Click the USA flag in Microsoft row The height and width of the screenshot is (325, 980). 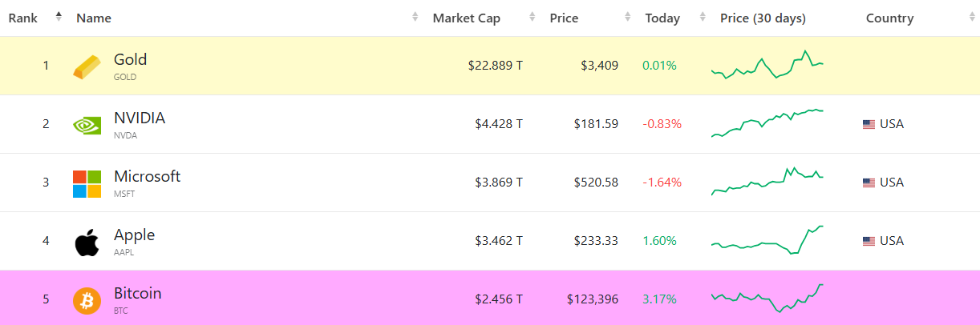(x=869, y=183)
